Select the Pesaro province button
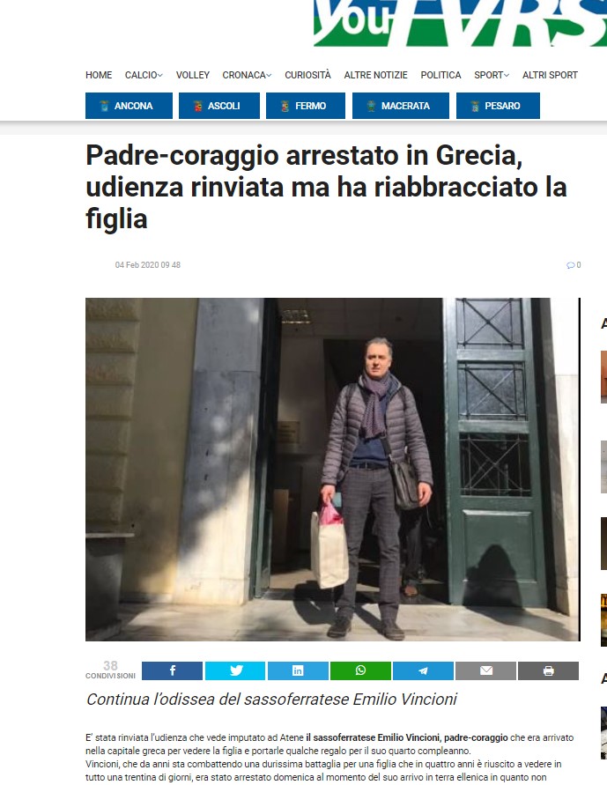 point(498,106)
